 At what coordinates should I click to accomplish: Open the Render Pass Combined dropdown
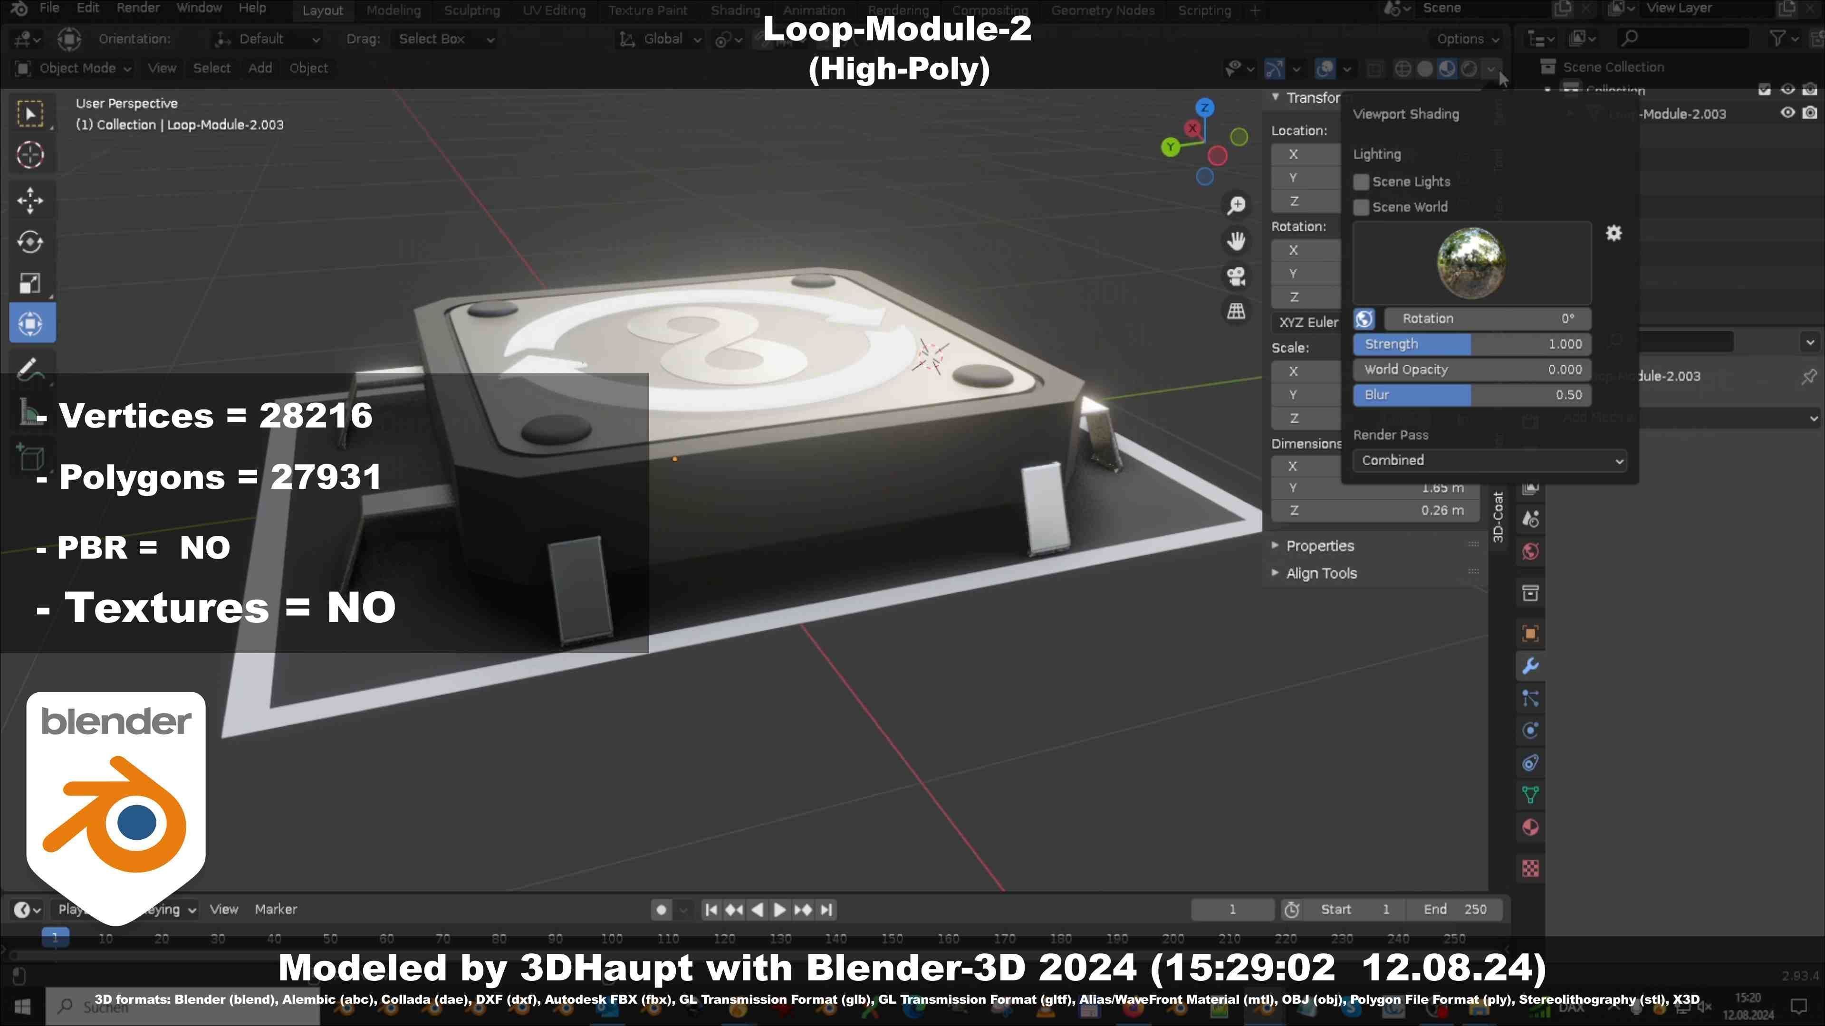click(x=1489, y=461)
